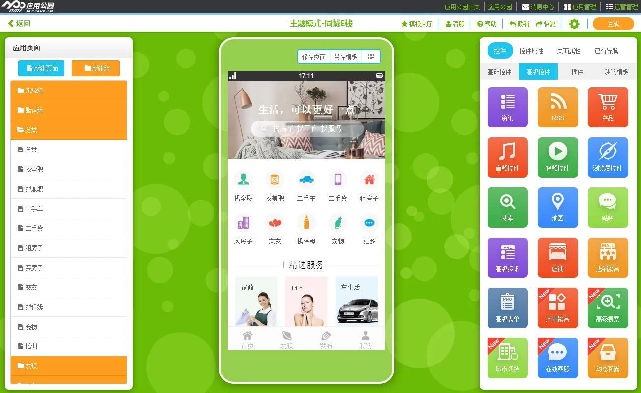Switch to the 基础控件 tab
The image size is (641, 393).
click(x=499, y=72)
